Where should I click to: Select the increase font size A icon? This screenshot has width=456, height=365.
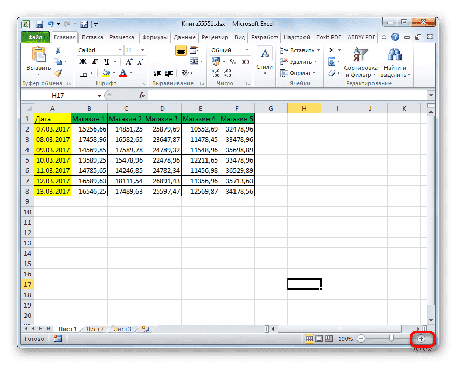pos(129,62)
